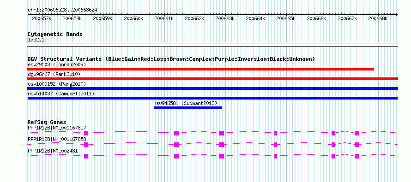Click the esv1009152 (Pang2010) variant label
The image size is (411, 182).
(x=57, y=84)
